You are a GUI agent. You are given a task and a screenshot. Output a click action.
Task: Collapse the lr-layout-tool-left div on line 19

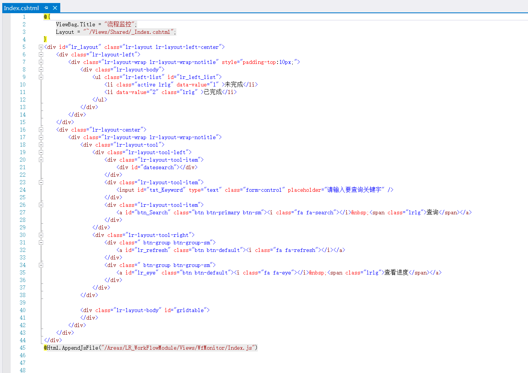click(41, 152)
